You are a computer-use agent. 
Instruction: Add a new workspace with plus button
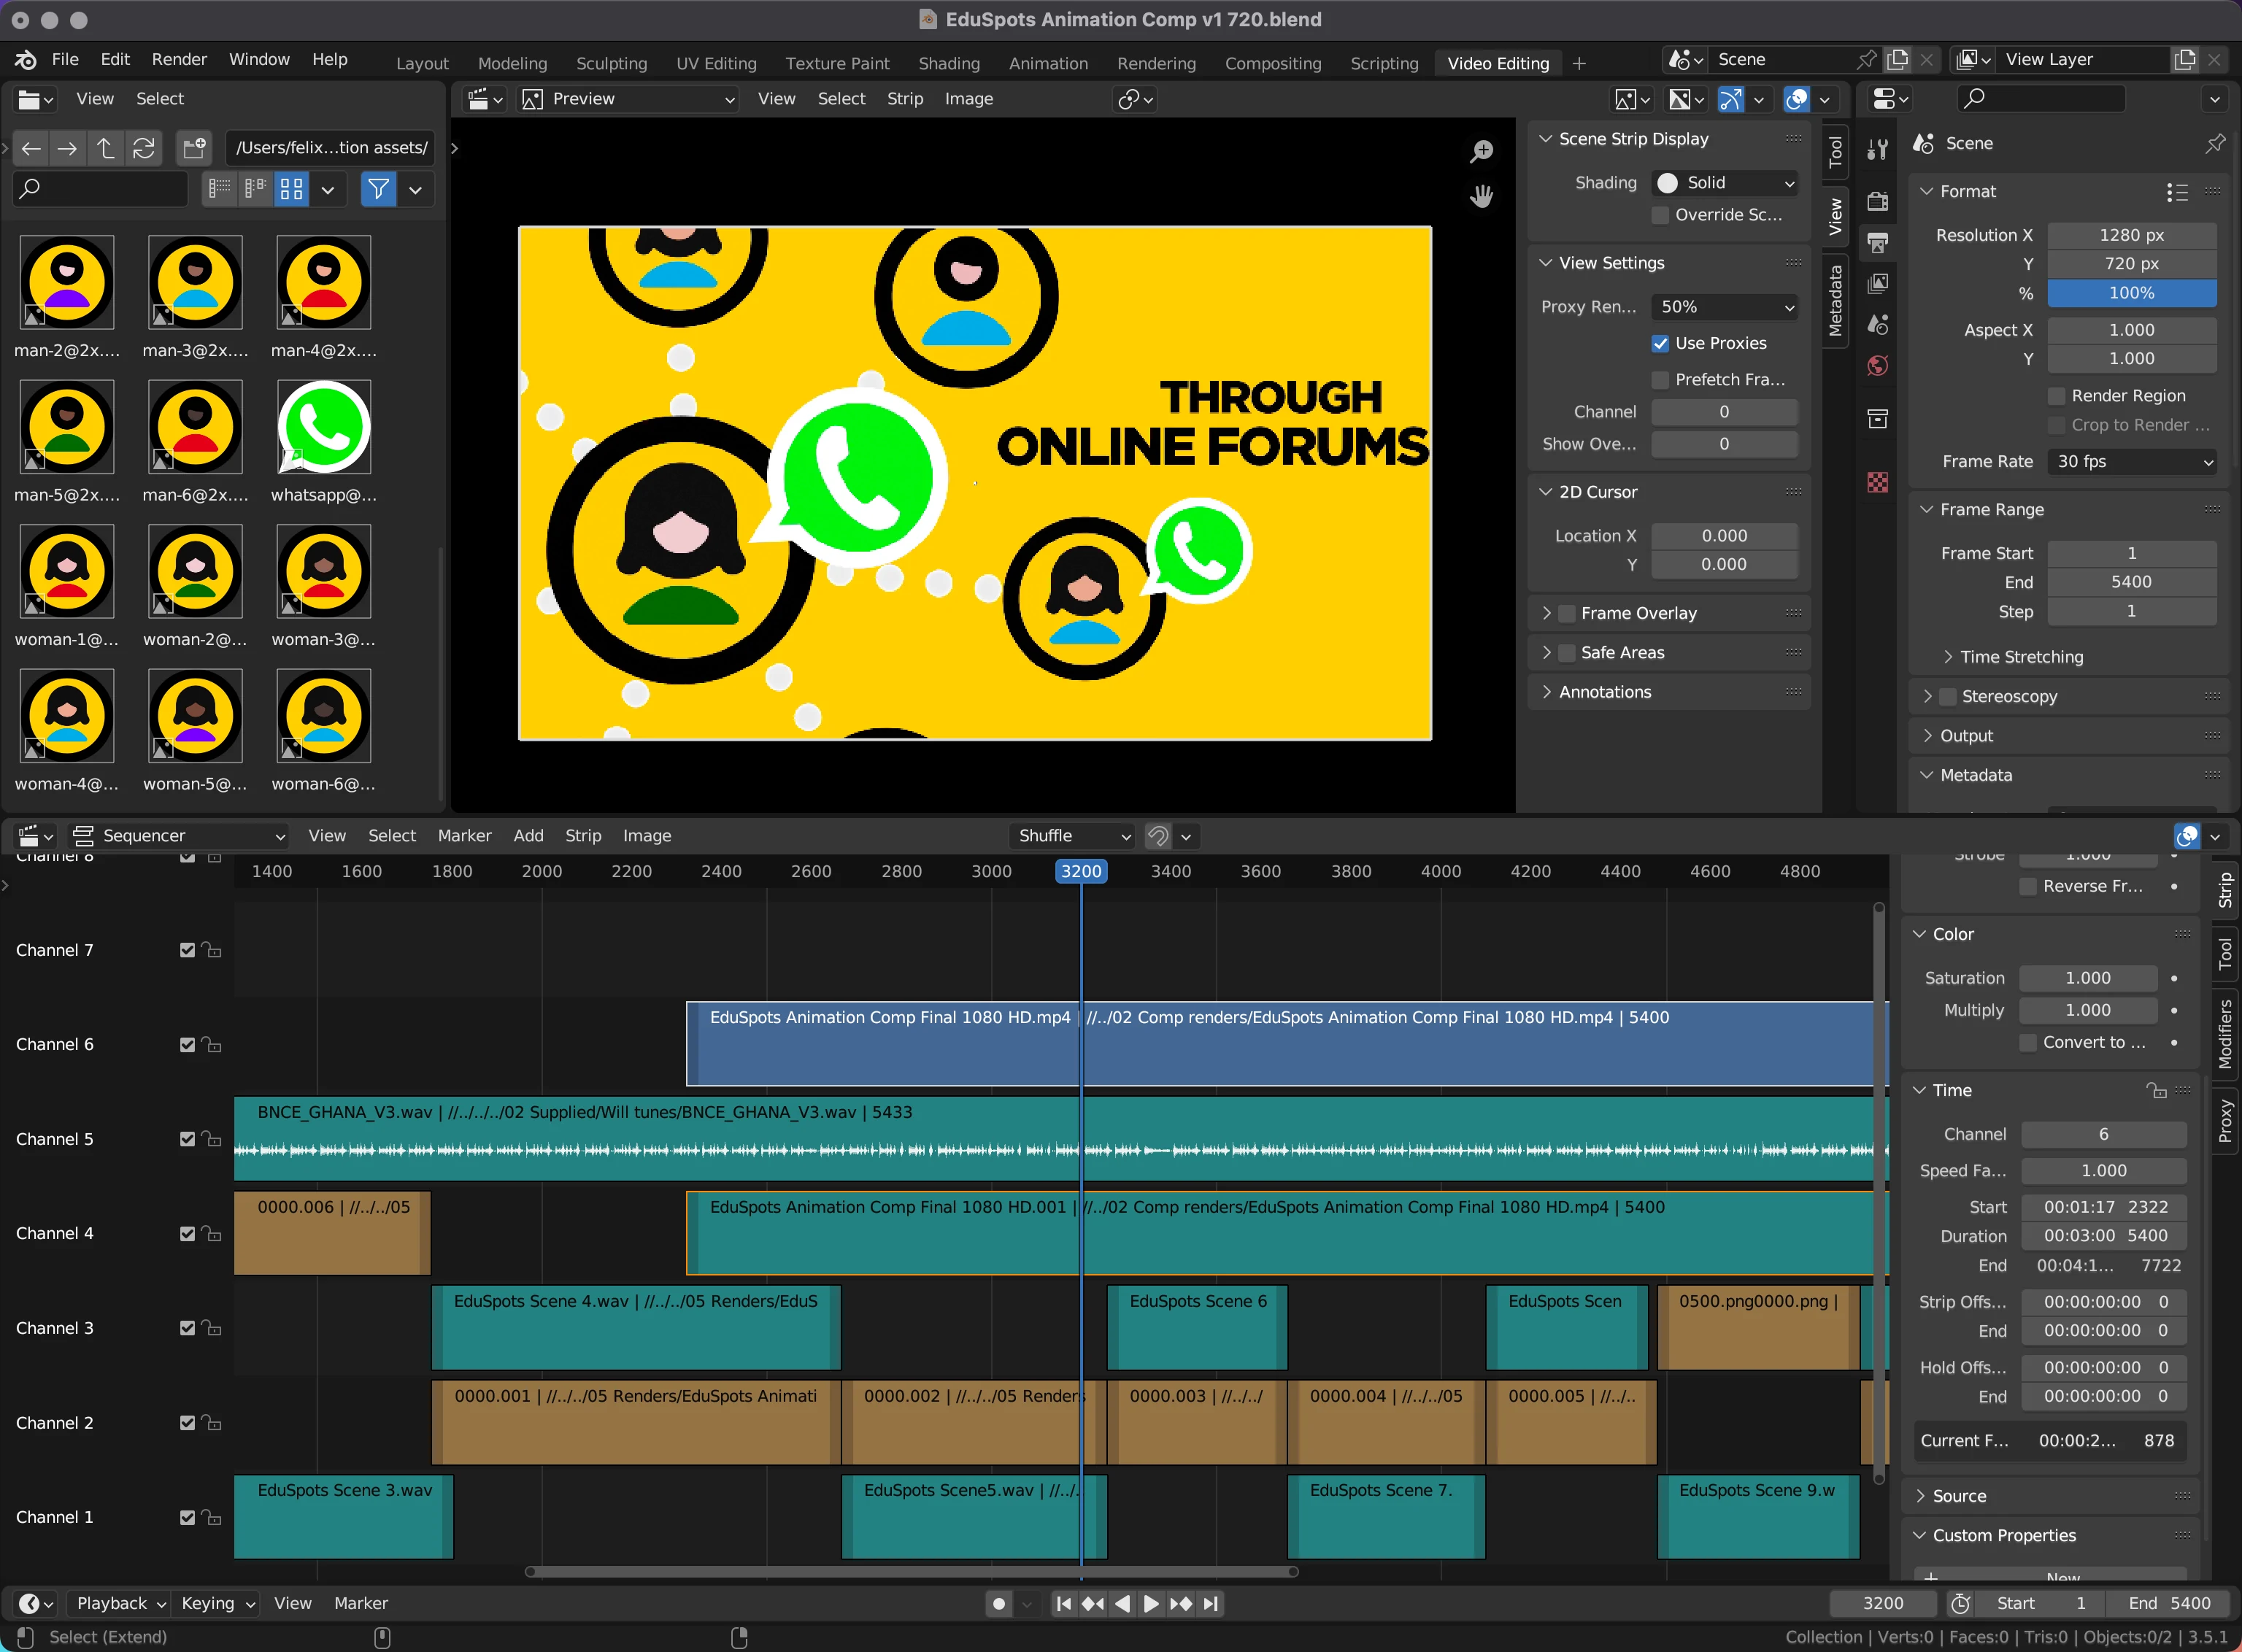click(x=1579, y=63)
